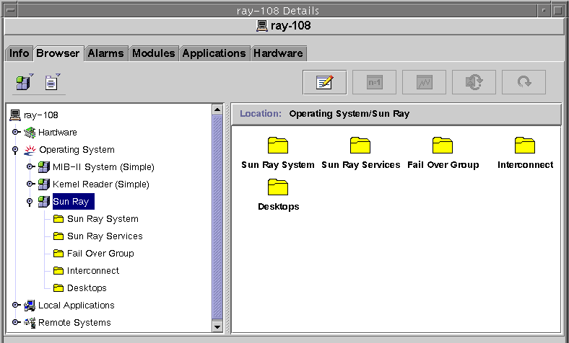Open the Applications tab
The height and width of the screenshot is (343, 569).
click(214, 53)
